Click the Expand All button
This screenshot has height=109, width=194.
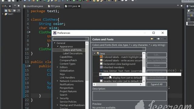157,84
